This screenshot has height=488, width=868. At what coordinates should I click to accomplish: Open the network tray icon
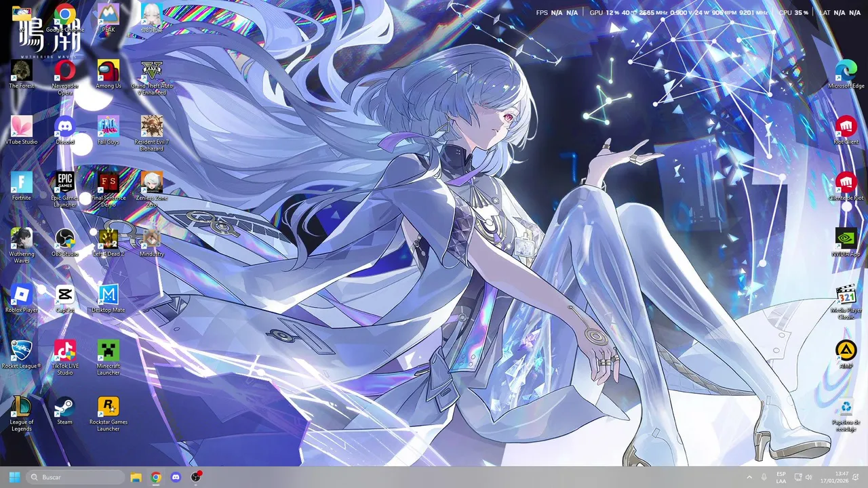[x=798, y=477]
